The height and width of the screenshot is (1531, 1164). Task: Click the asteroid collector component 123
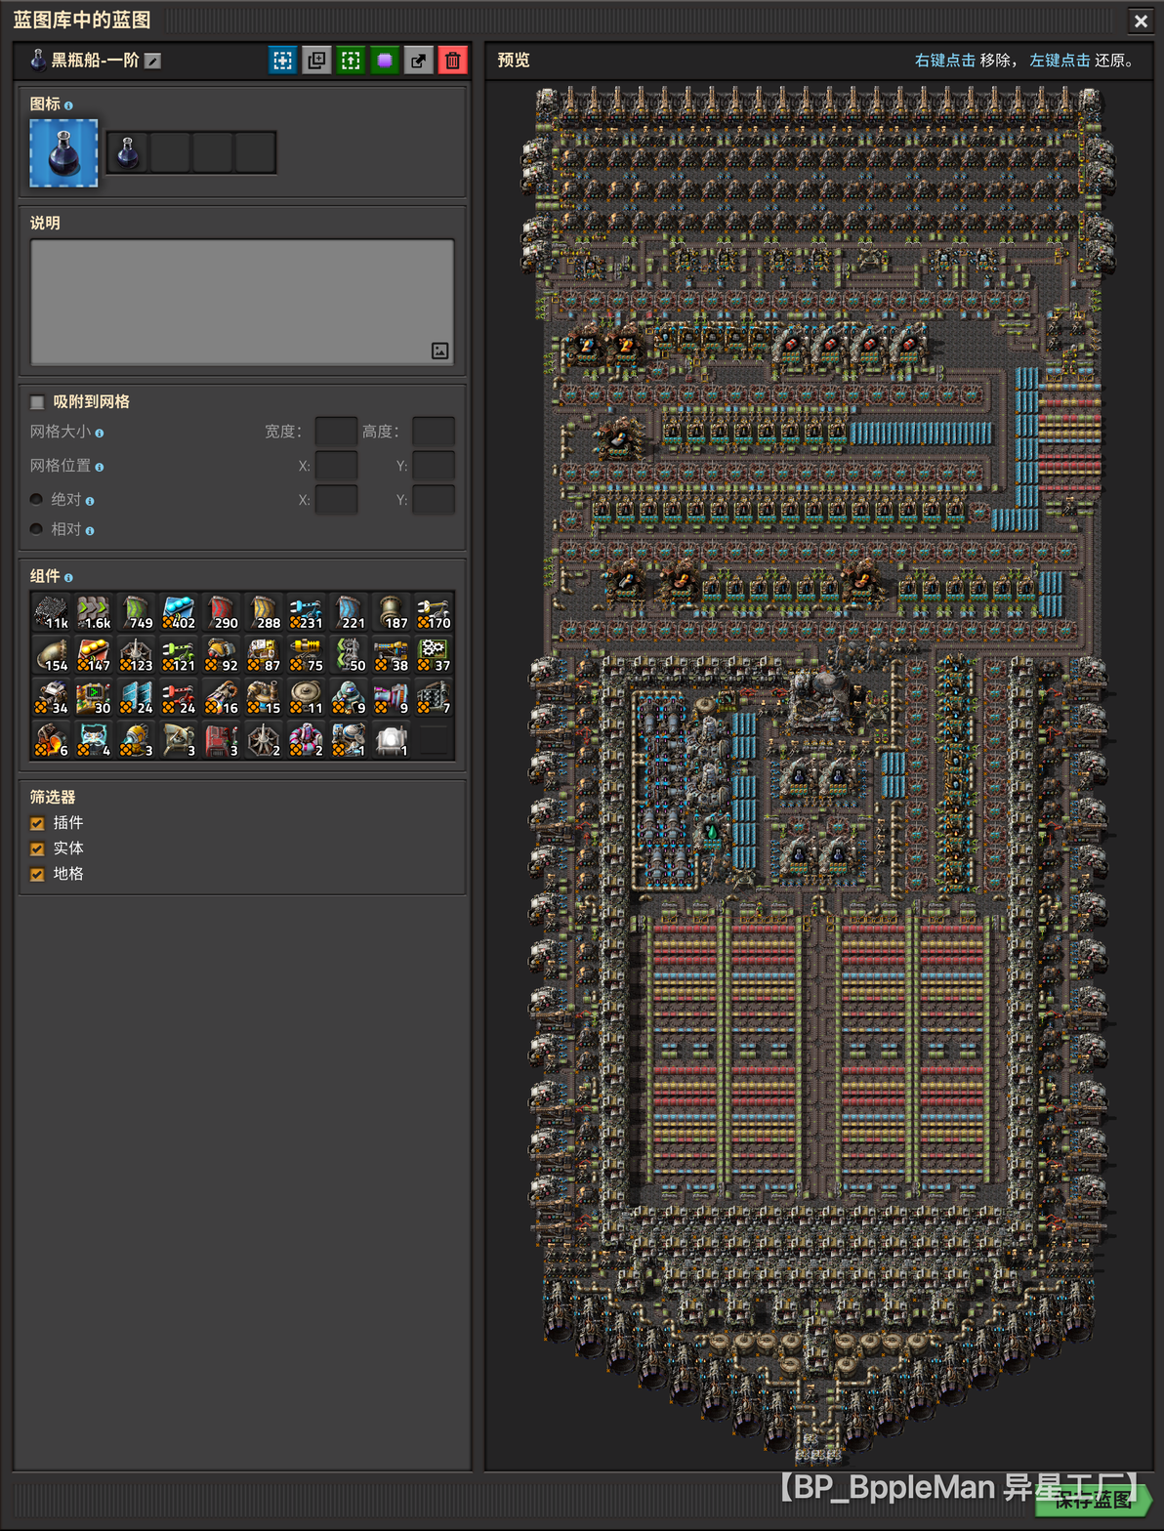coord(137,655)
